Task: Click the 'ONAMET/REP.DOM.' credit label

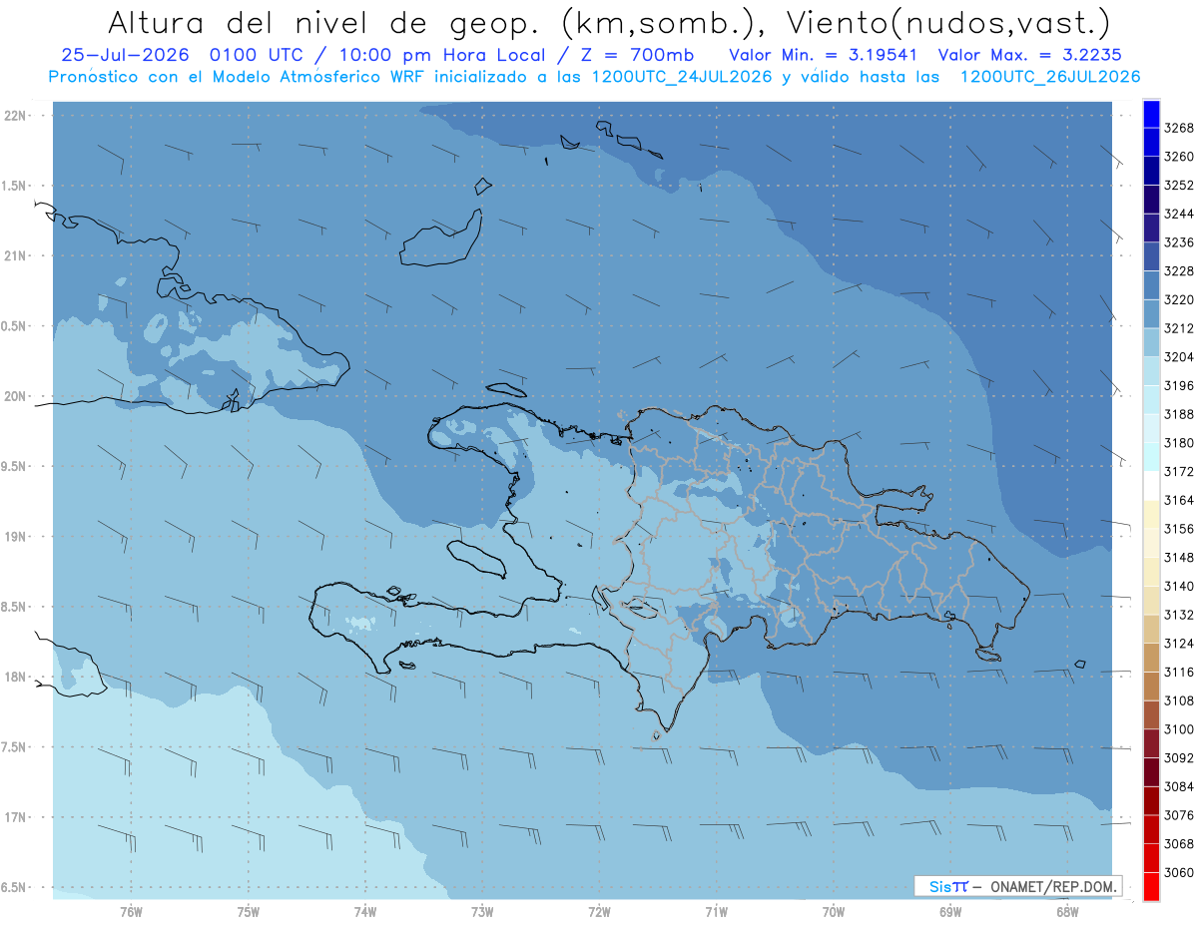Action: point(1055,886)
